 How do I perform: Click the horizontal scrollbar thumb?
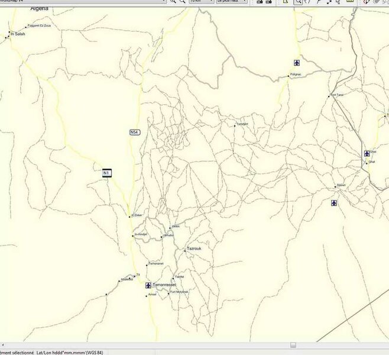pyautogui.click(x=293, y=345)
